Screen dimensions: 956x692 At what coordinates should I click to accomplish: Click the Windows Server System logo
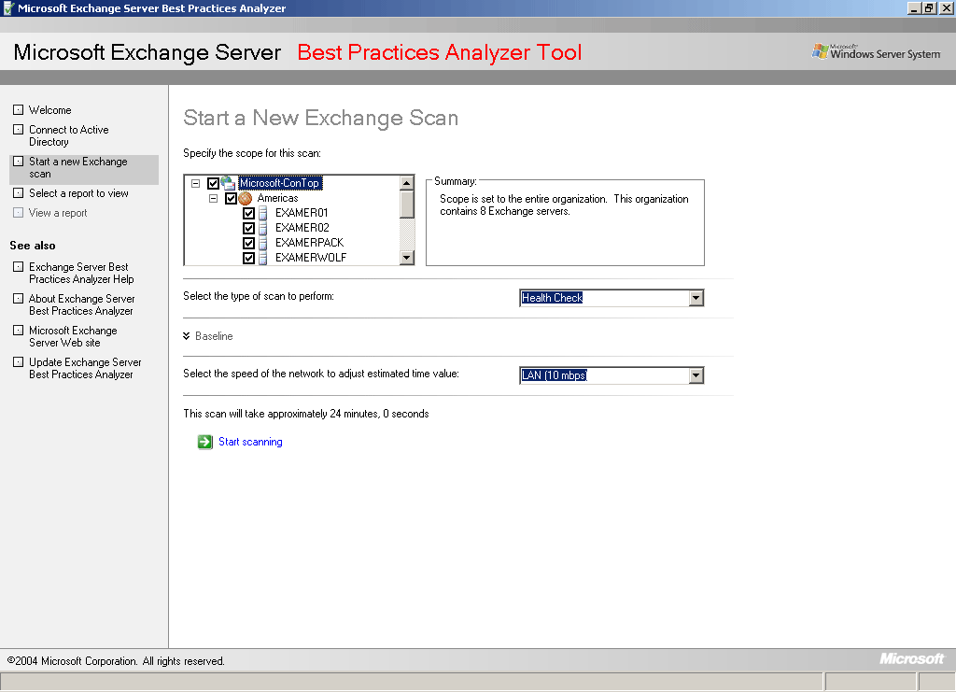(876, 52)
